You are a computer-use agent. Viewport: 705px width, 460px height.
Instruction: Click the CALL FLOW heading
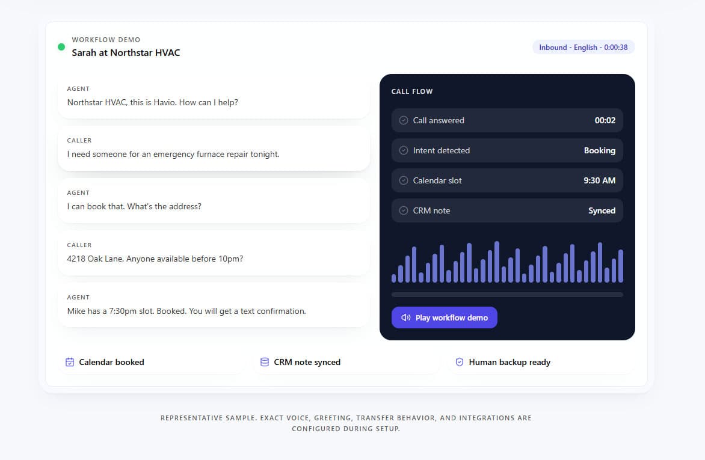coord(412,91)
